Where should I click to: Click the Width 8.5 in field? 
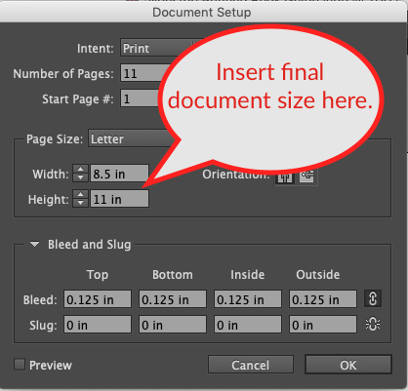click(119, 174)
